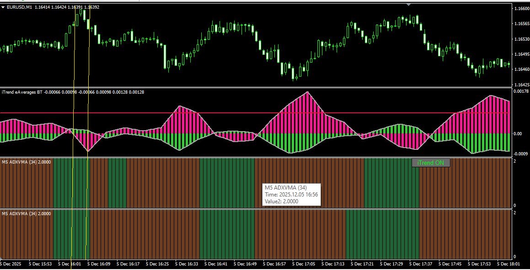Screen dimensions: 530x270
Task: Click iTrend scale value 0.00178
Action: [x=520, y=91]
